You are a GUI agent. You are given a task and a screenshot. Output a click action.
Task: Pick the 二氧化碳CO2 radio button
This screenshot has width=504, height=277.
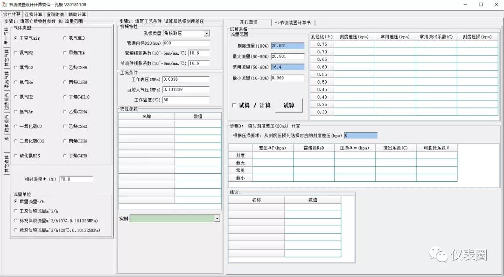(15, 141)
